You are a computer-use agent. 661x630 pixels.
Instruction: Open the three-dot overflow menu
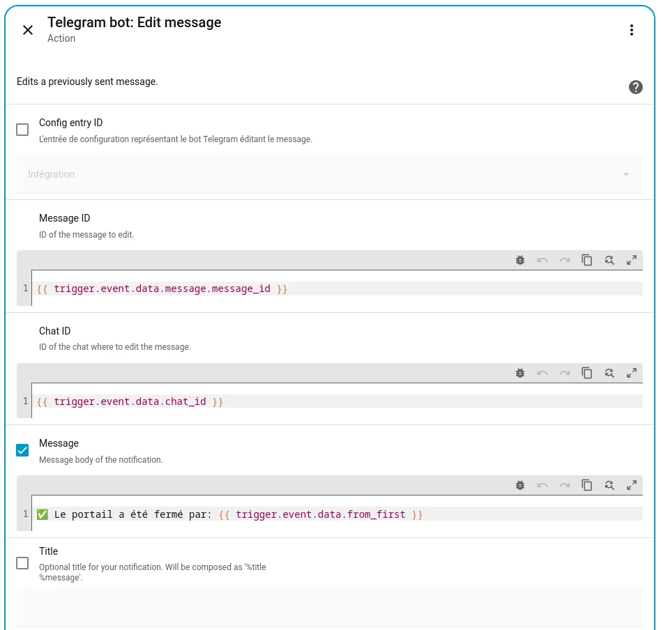point(631,30)
